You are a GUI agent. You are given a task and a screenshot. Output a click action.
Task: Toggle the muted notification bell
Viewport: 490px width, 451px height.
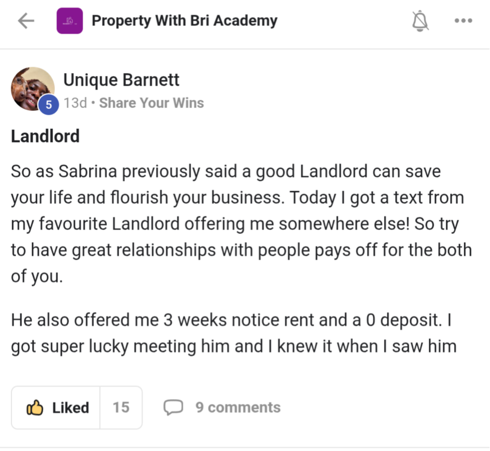(420, 21)
